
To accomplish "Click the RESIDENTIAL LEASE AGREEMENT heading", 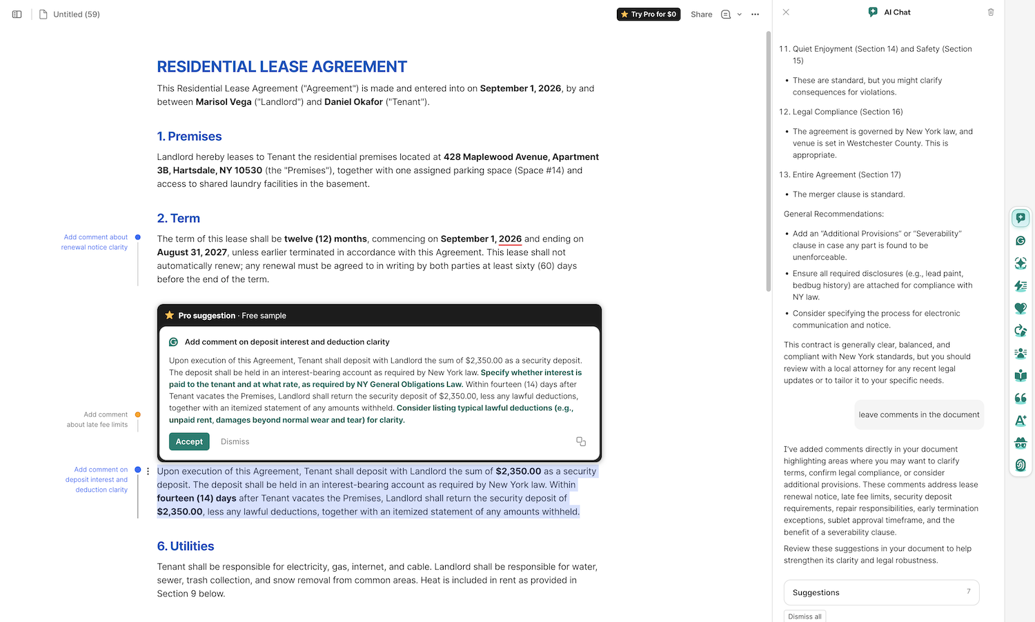I will pos(282,67).
